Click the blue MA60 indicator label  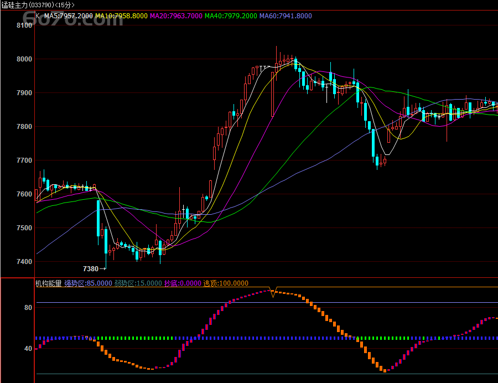pyautogui.click(x=286, y=16)
